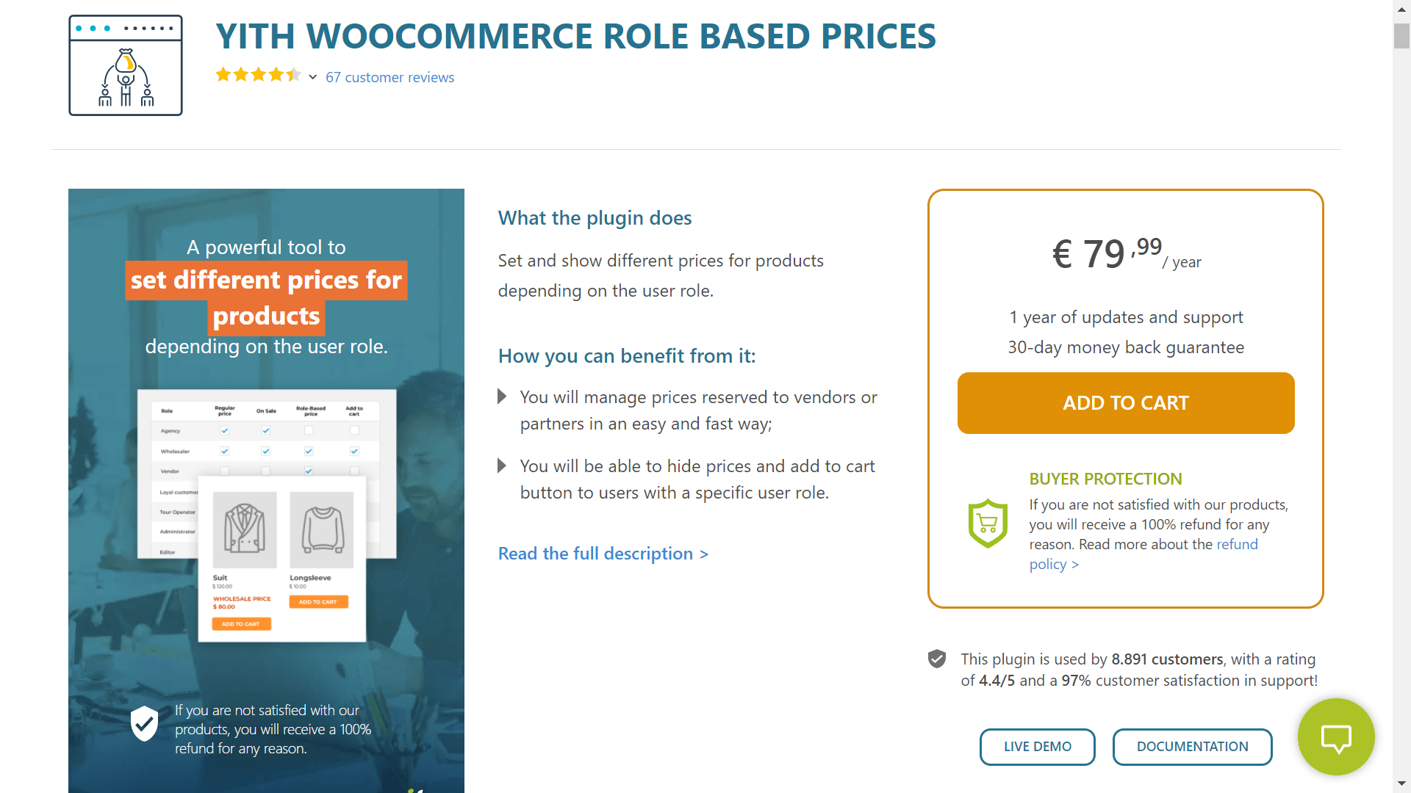Screen dimensions: 1411x793
Task: Click the scrollbar down arrow
Action: click(x=1402, y=784)
